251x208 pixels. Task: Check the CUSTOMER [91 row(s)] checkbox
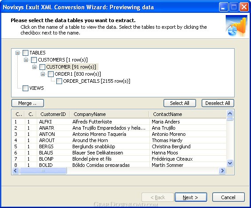click(42, 67)
